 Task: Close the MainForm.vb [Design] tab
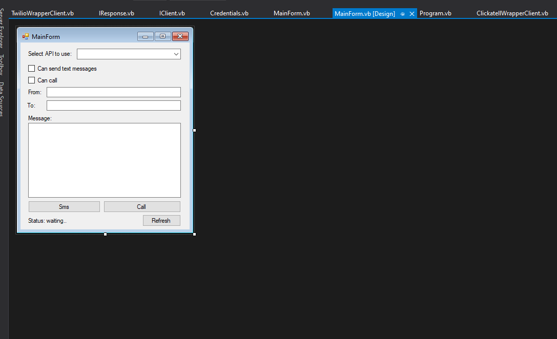click(x=411, y=14)
